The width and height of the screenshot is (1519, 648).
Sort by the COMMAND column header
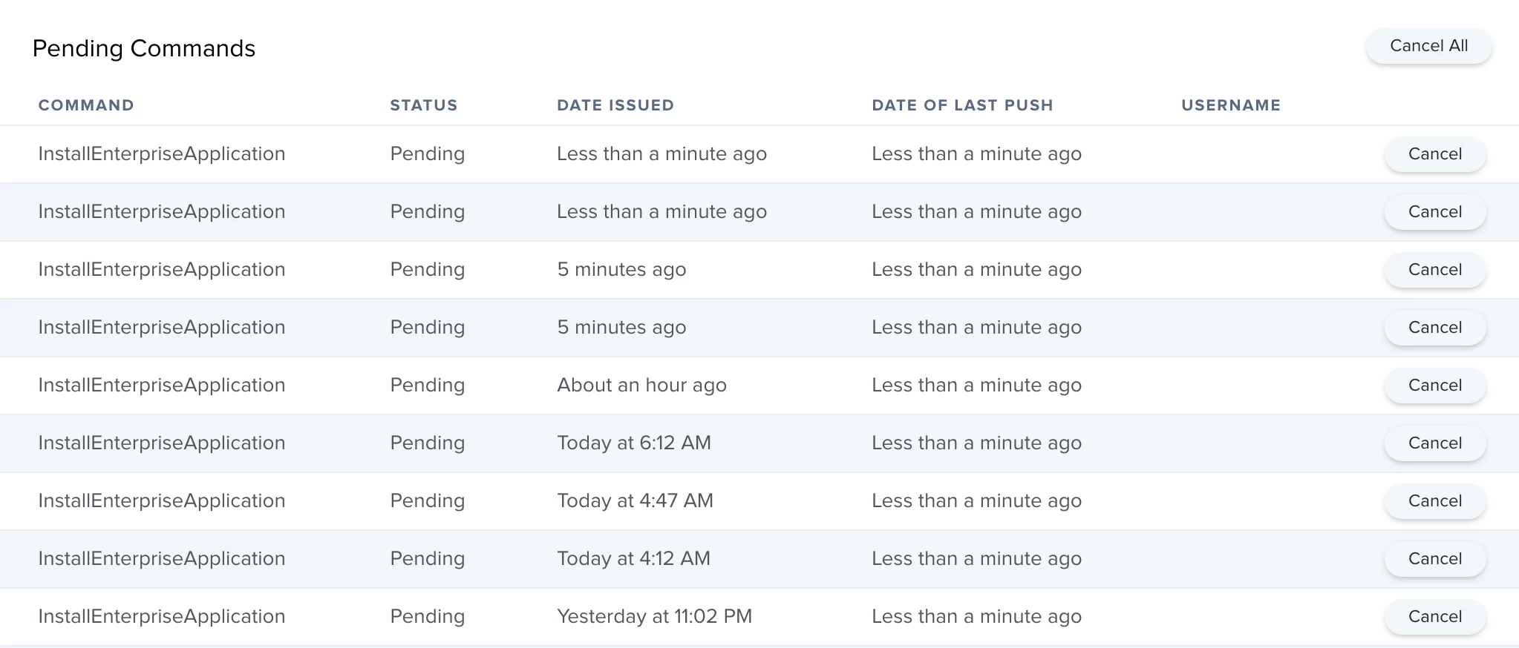tap(86, 105)
